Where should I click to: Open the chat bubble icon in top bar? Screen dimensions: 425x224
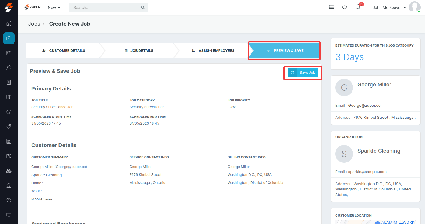[344, 7]
